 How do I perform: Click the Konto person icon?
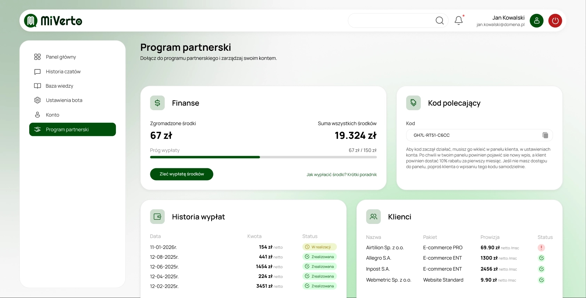pyautogui.click(x=38, y=115)
